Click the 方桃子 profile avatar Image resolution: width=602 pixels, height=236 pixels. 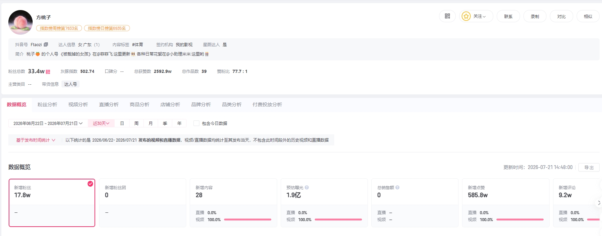coord(20,22)
